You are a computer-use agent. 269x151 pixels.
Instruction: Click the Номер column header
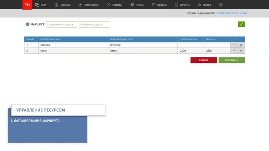point(31,39)
